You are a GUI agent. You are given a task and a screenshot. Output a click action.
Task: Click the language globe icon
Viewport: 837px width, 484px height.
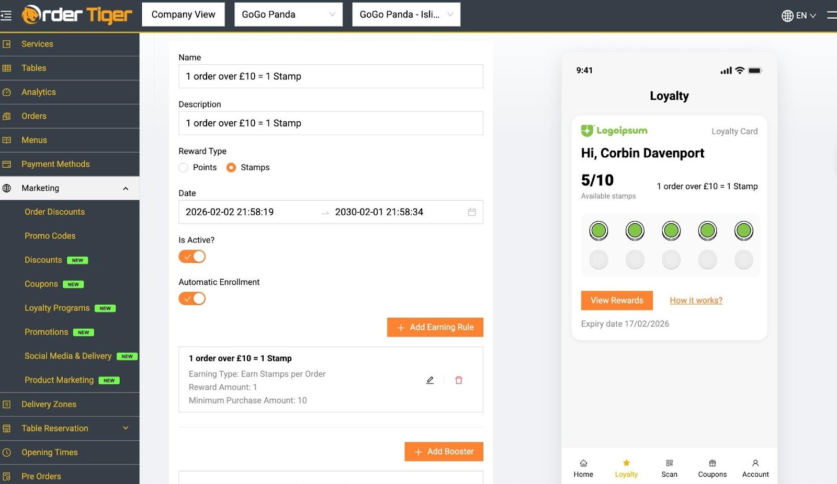pyautogui.click(x=787, y=16)
